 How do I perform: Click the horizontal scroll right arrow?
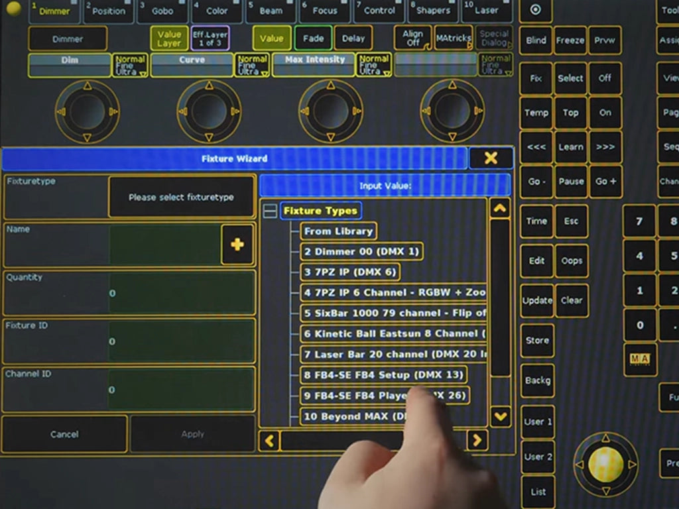pyautogui.click(x=477, y=440)
